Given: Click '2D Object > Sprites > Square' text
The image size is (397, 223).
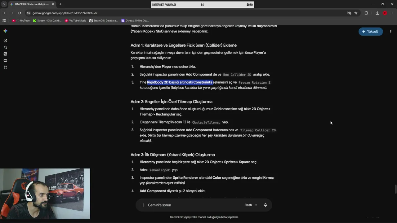Looking at the screenshot, I should 227,162.
